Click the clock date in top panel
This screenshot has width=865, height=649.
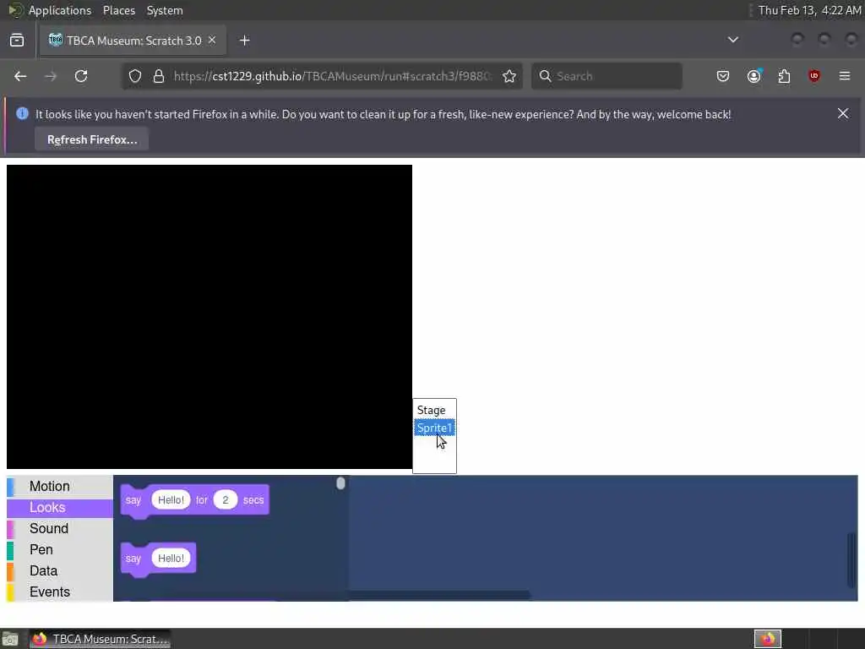[x=809, y=10]
